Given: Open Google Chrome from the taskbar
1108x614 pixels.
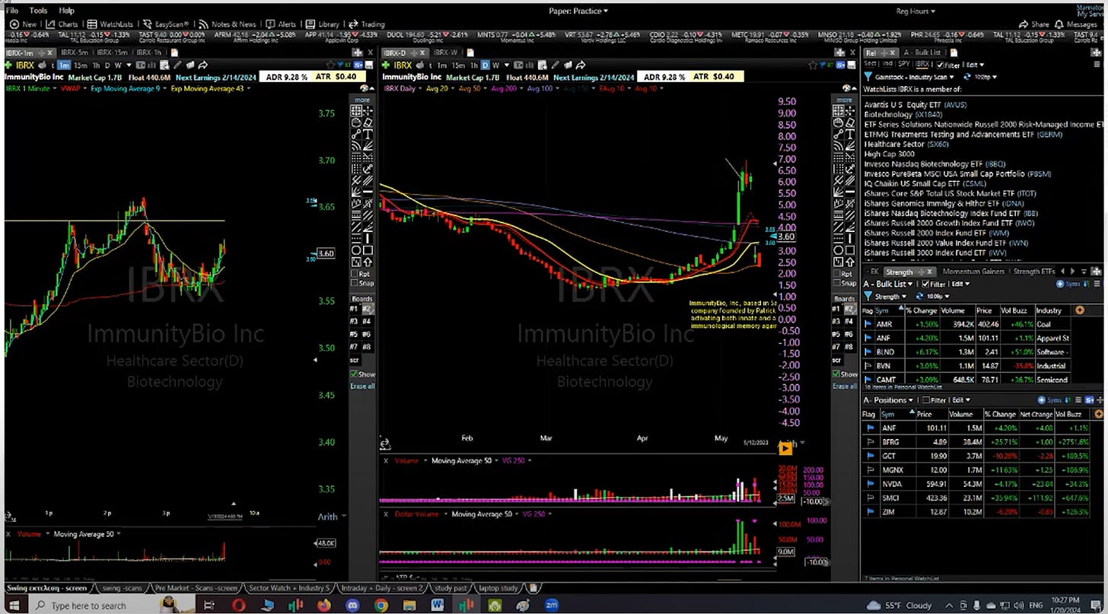Looking at the screenshot, I should coord(381,605).
